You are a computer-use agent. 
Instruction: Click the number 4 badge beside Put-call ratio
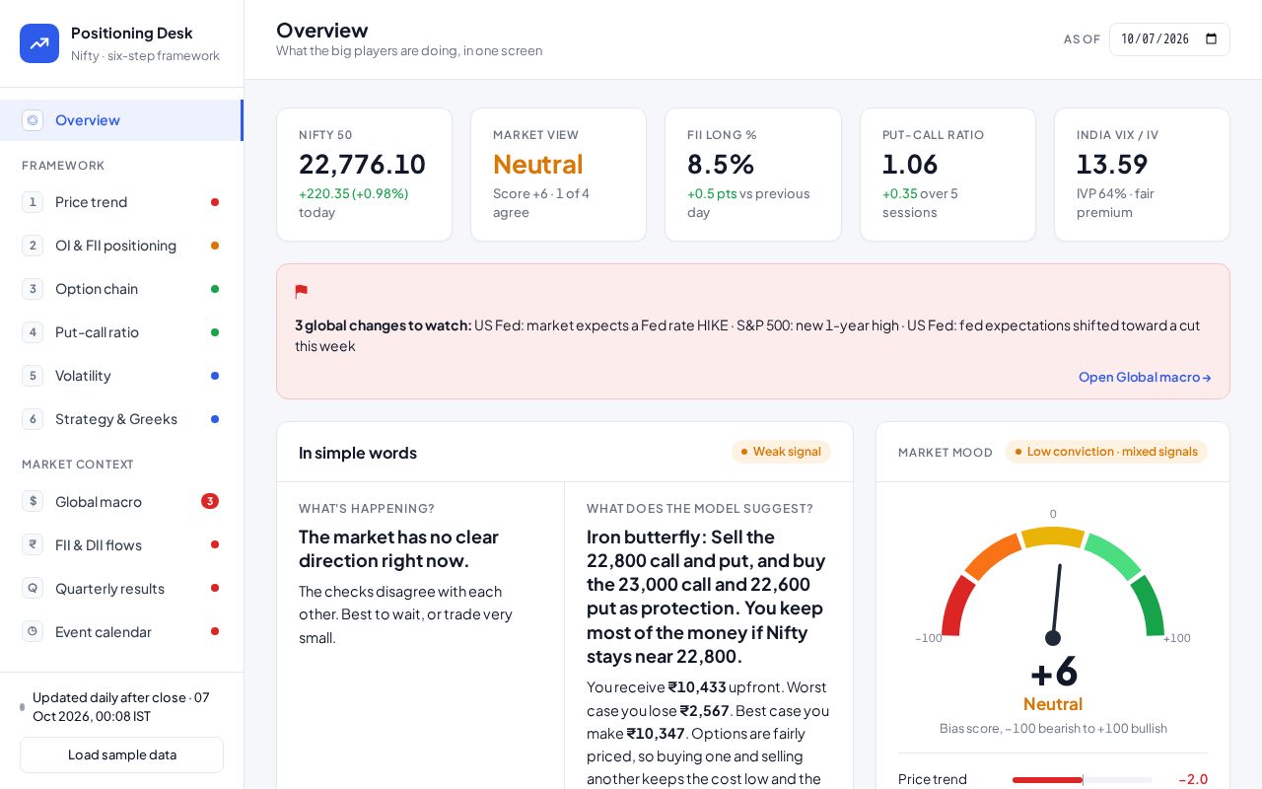pos(33,332)
